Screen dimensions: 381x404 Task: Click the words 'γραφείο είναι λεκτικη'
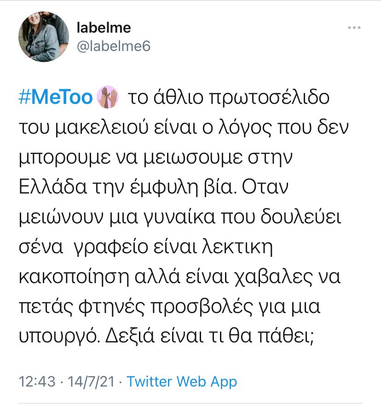(173, 247)
